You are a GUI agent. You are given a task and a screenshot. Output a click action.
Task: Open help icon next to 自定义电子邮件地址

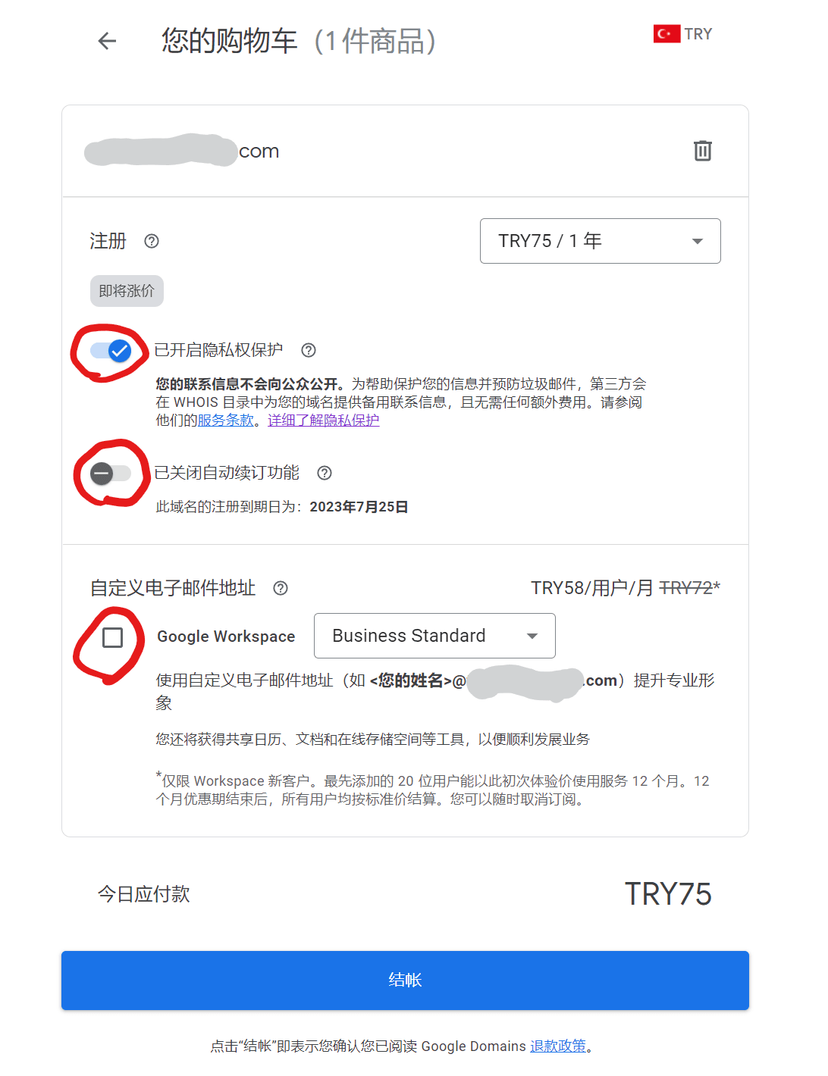coord(281,588)
